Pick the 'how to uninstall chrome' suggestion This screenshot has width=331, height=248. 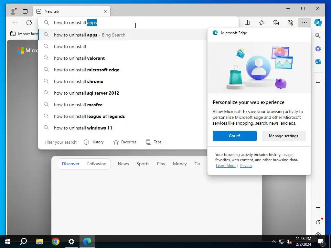pyautogui.click(x=123, y=81)
